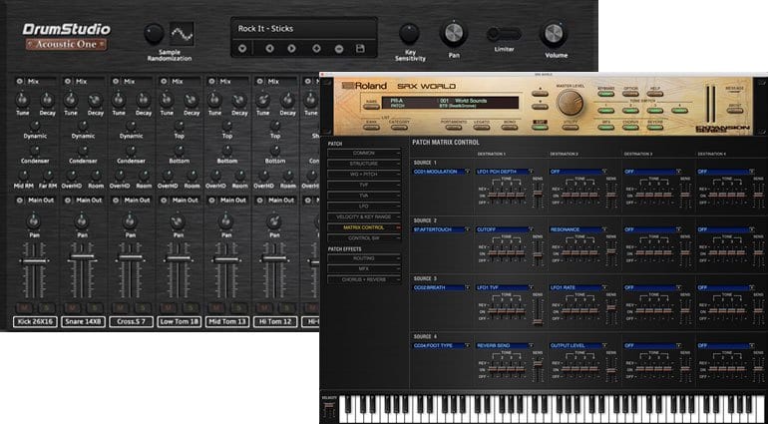The height and width of the screenshot is (424, 768).
Task: Click the Roland Master Level knob
Action: click(571, 104)
